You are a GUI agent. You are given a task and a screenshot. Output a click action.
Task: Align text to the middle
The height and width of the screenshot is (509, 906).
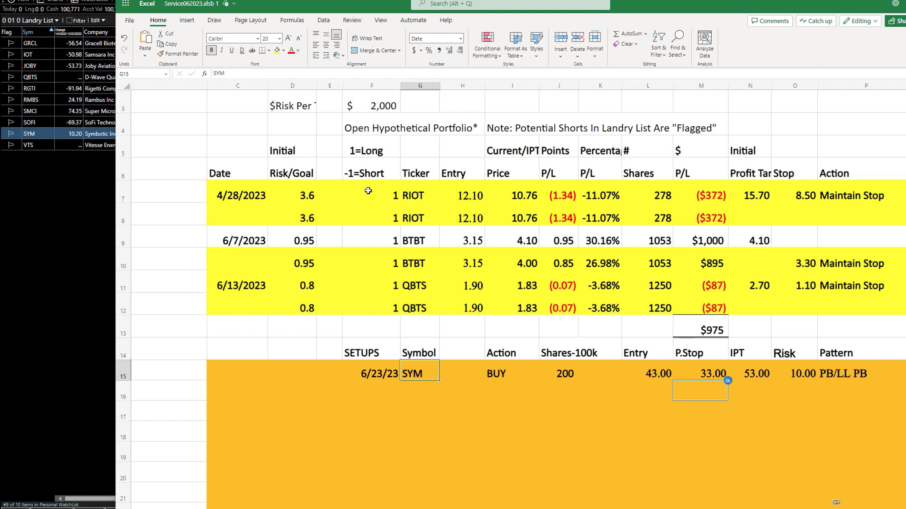click(x=326, y=34)
